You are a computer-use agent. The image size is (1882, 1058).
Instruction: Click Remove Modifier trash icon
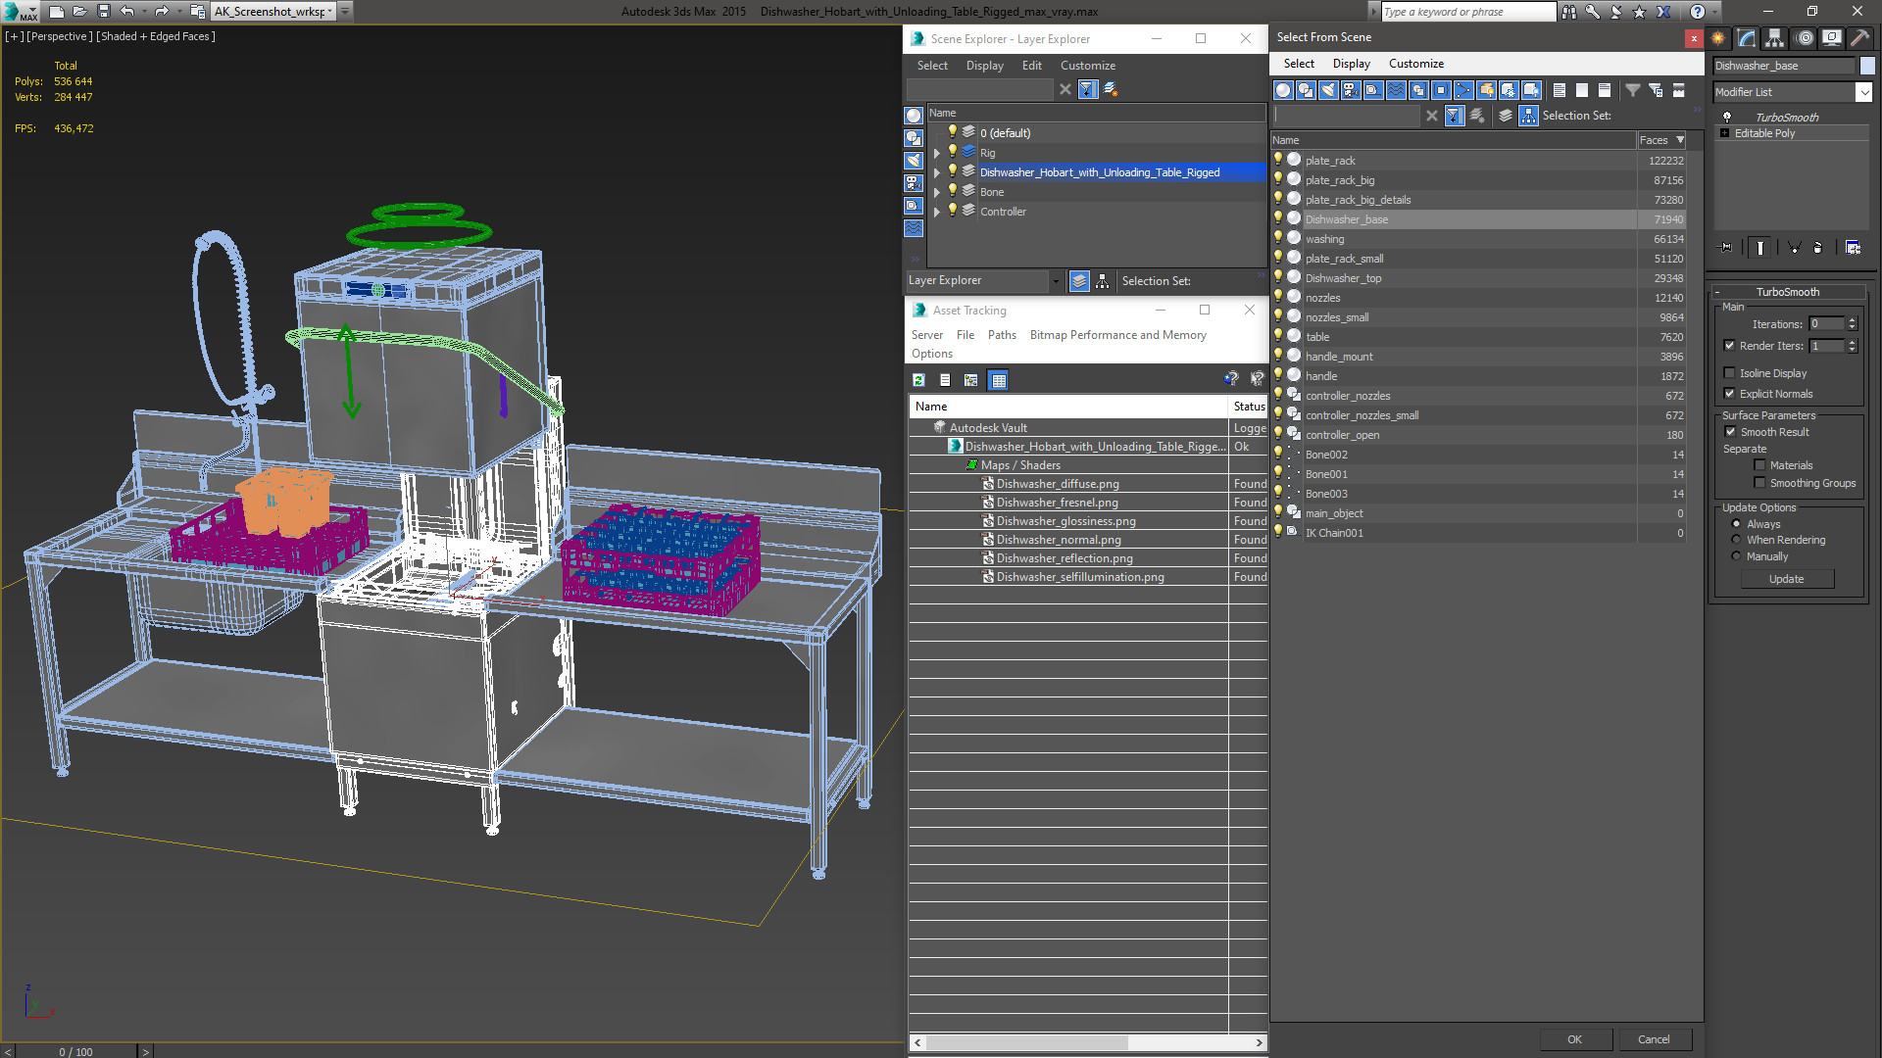pyautogui.click(x=1817, y=248)
